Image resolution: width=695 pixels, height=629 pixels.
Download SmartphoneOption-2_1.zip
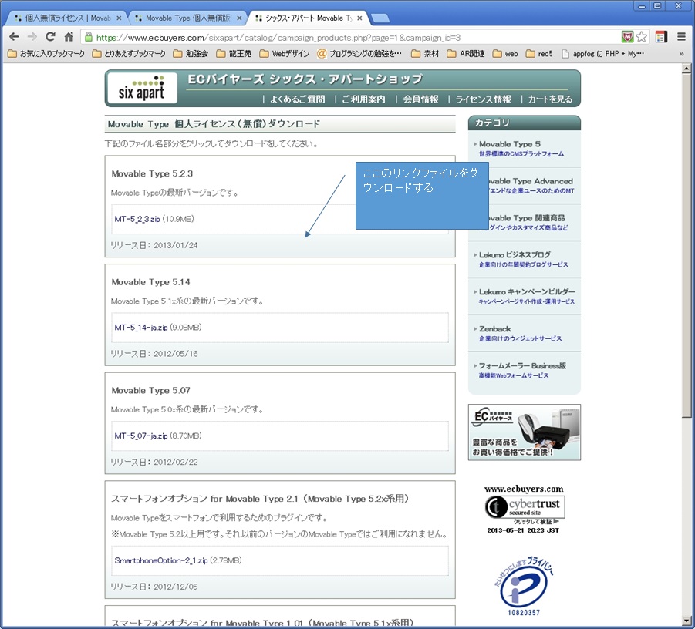coord(161,561)
